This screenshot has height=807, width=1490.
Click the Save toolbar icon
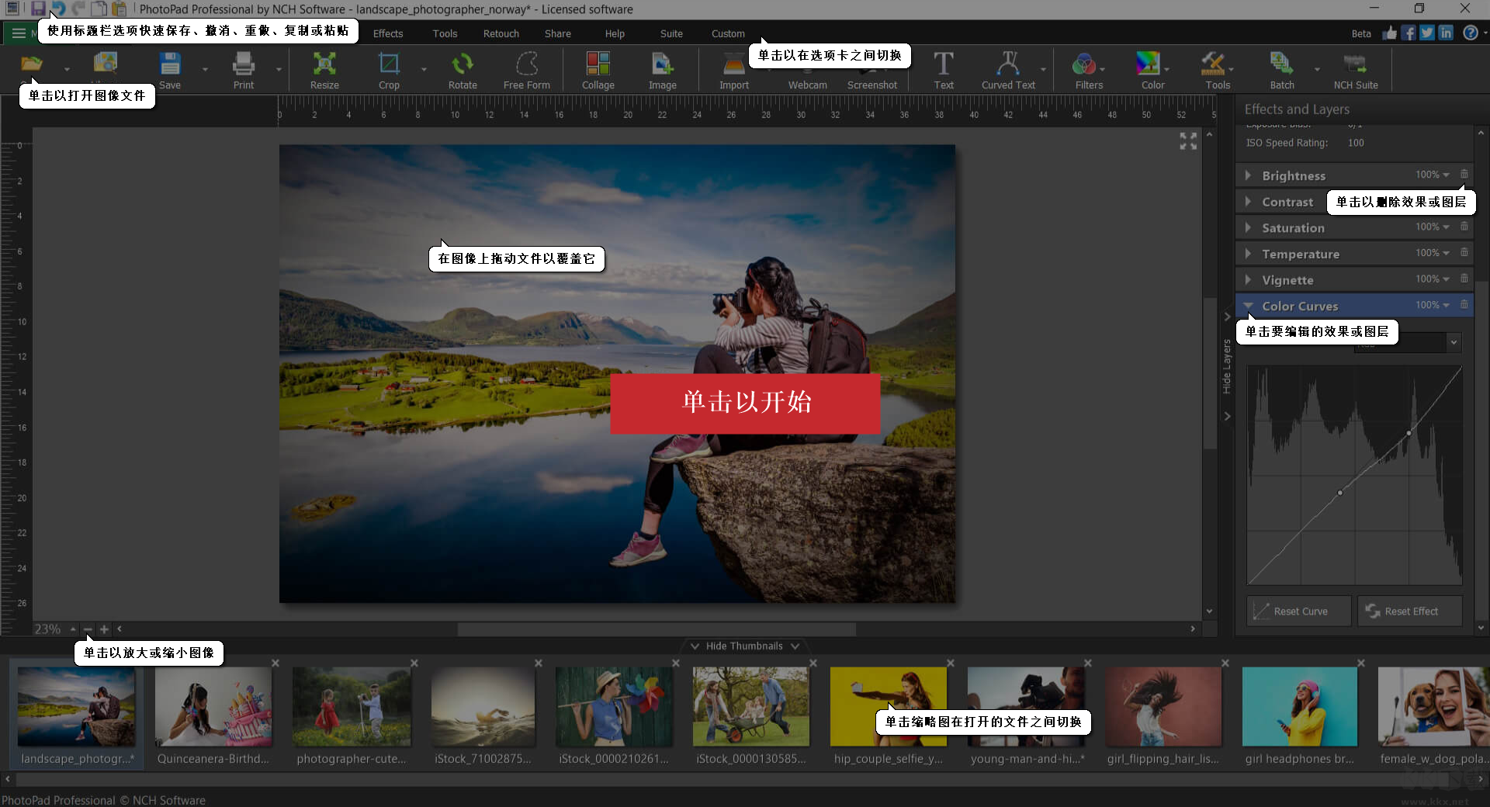coord(170,70)
